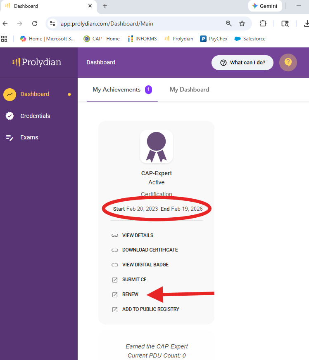Click the RENEW link

(x=130, y=294)
